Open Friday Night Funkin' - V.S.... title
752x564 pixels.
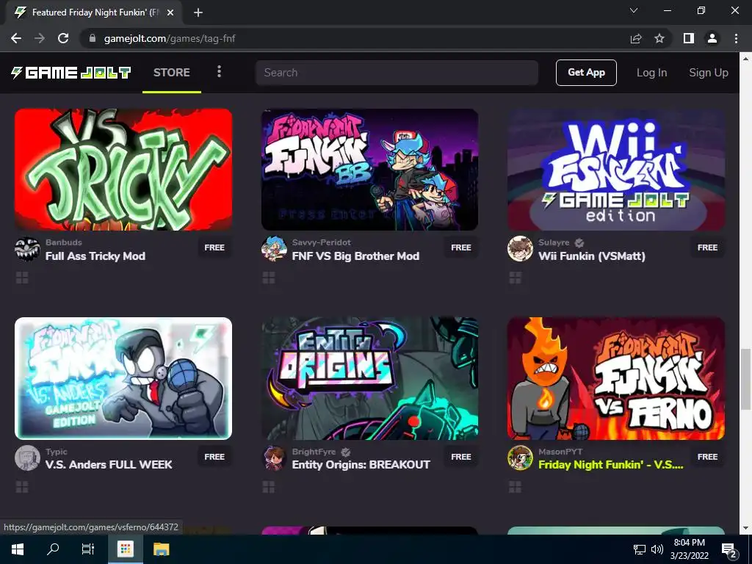tap(610, 465)
